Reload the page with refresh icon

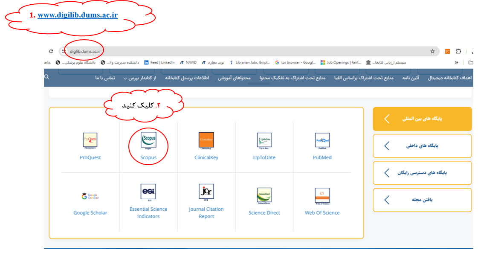click(51, 51)
